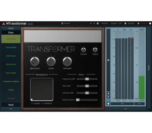This screenshot has height=133, width=152.
Task: Click the Width meter label
Action: 142,29
